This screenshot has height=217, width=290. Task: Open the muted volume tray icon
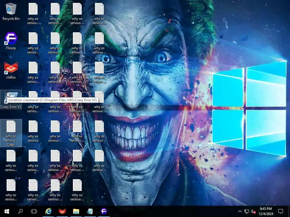click(253, 211)
